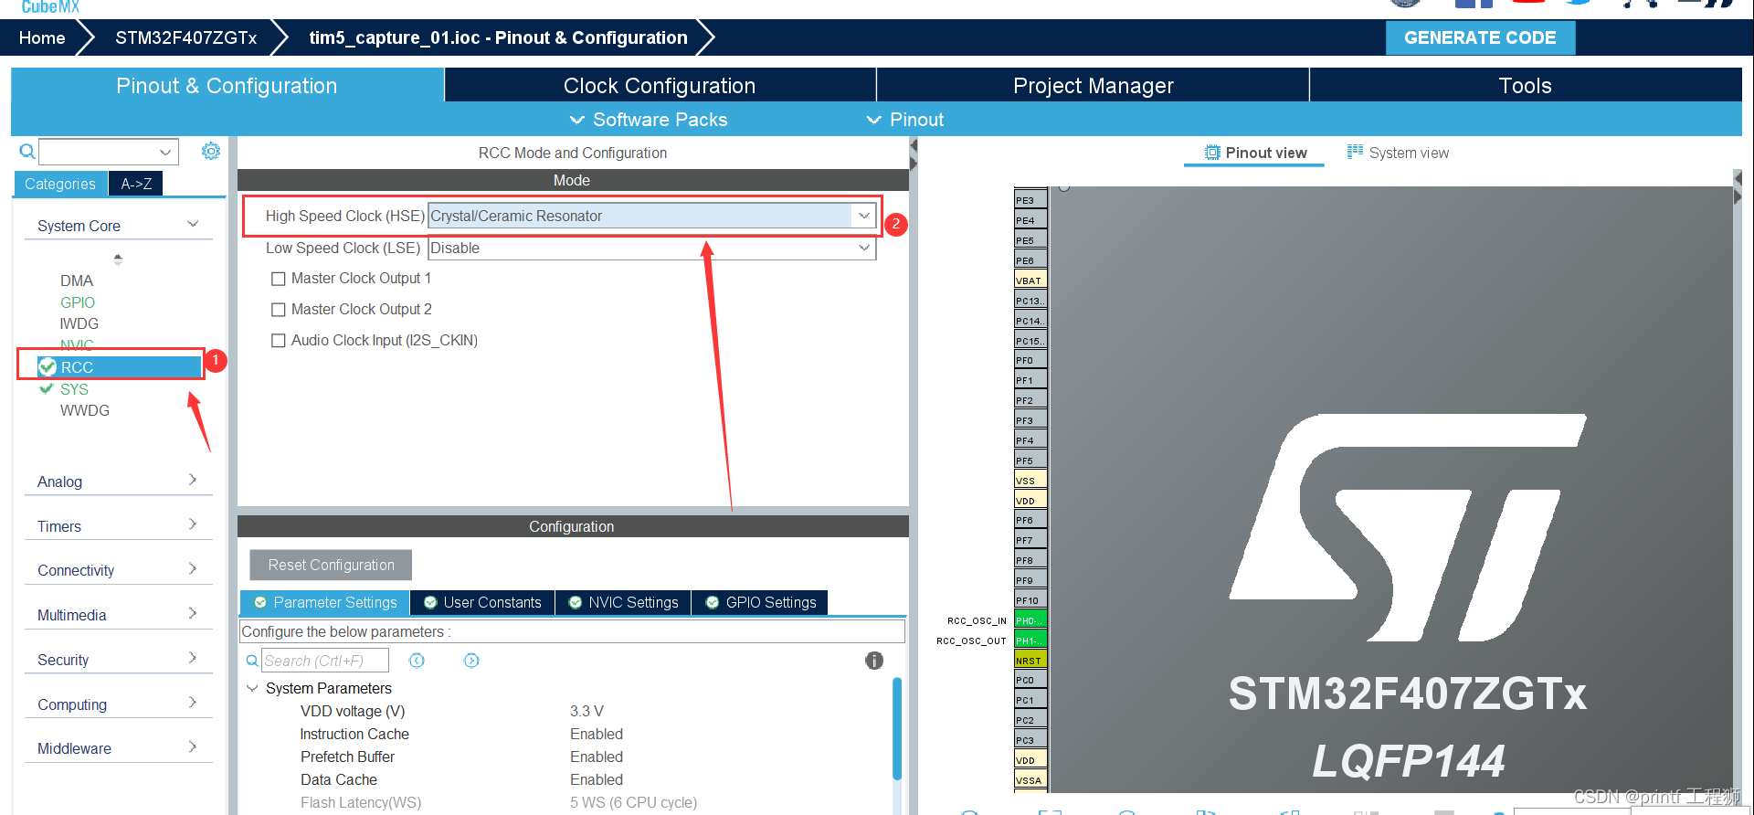Click the parameter search magnifier icon

coord(252,661)
